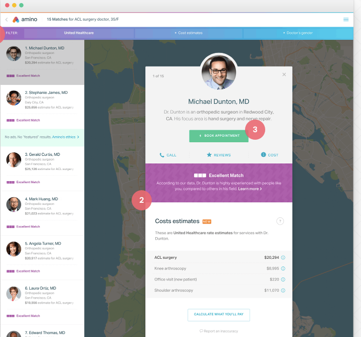Click the Book Appointment button

tap(219, 136)
